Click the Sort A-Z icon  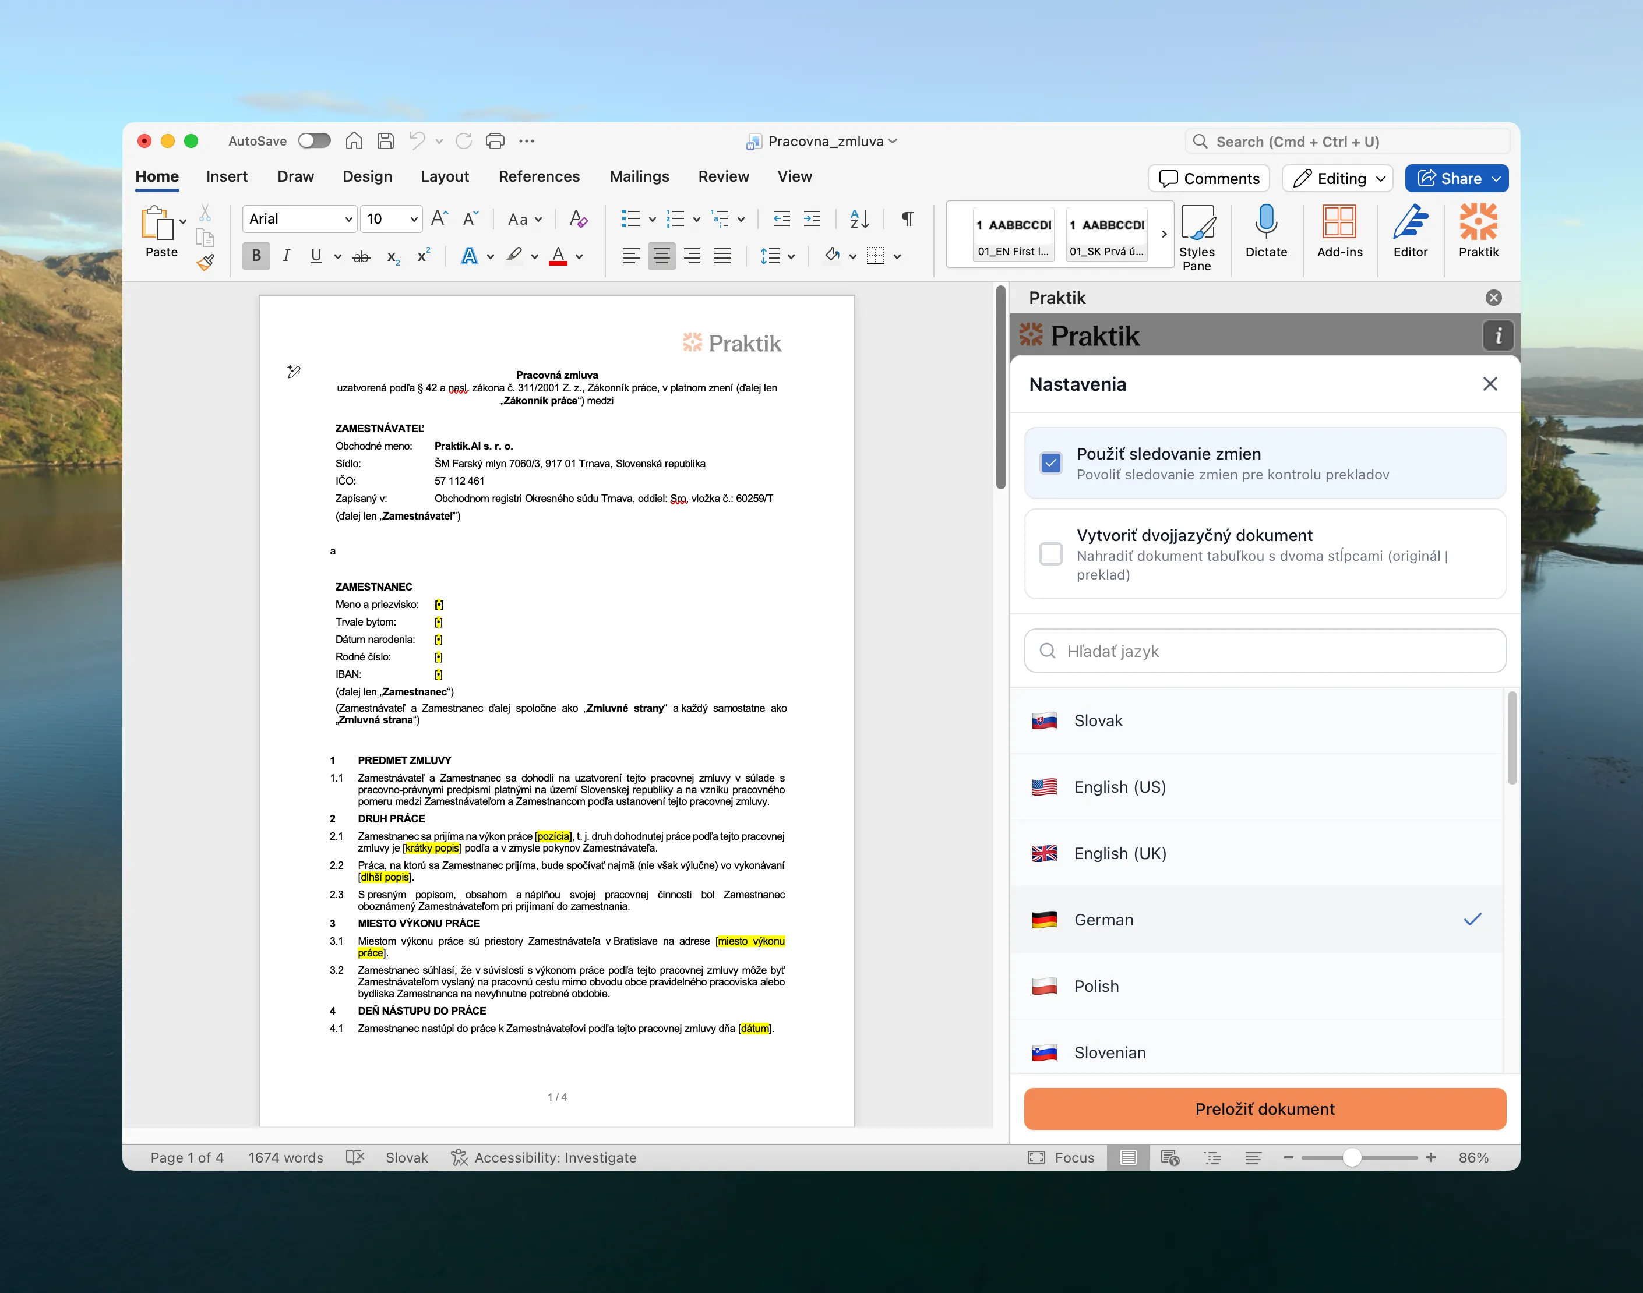coord(859,219)
